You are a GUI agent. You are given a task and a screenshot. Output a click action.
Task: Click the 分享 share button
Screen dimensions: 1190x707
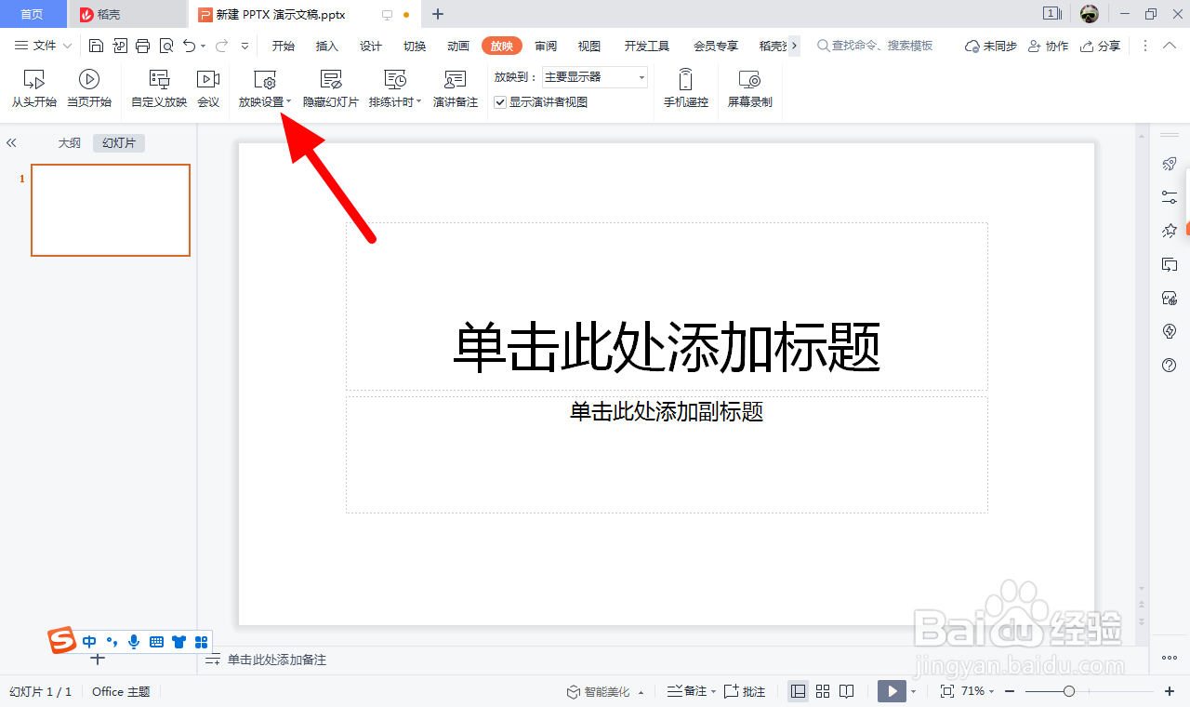[1101, 45]
